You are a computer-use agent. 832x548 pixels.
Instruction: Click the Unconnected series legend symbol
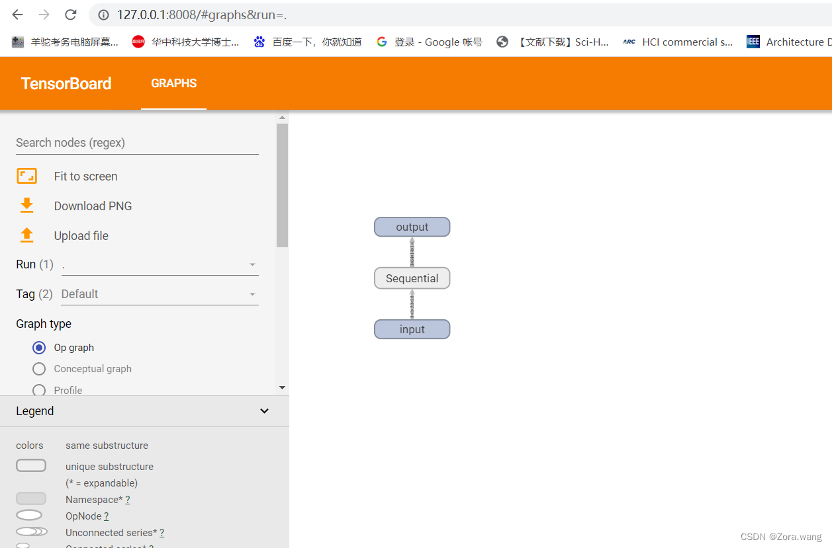31,531
